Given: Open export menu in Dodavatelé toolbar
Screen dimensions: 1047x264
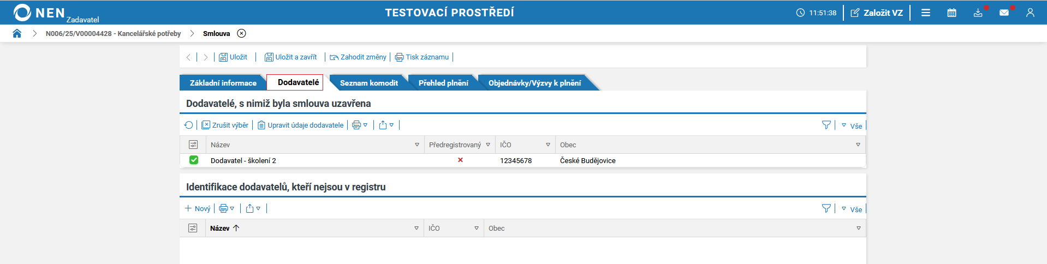Looking at the screenshot, I should tap(386, 125).
